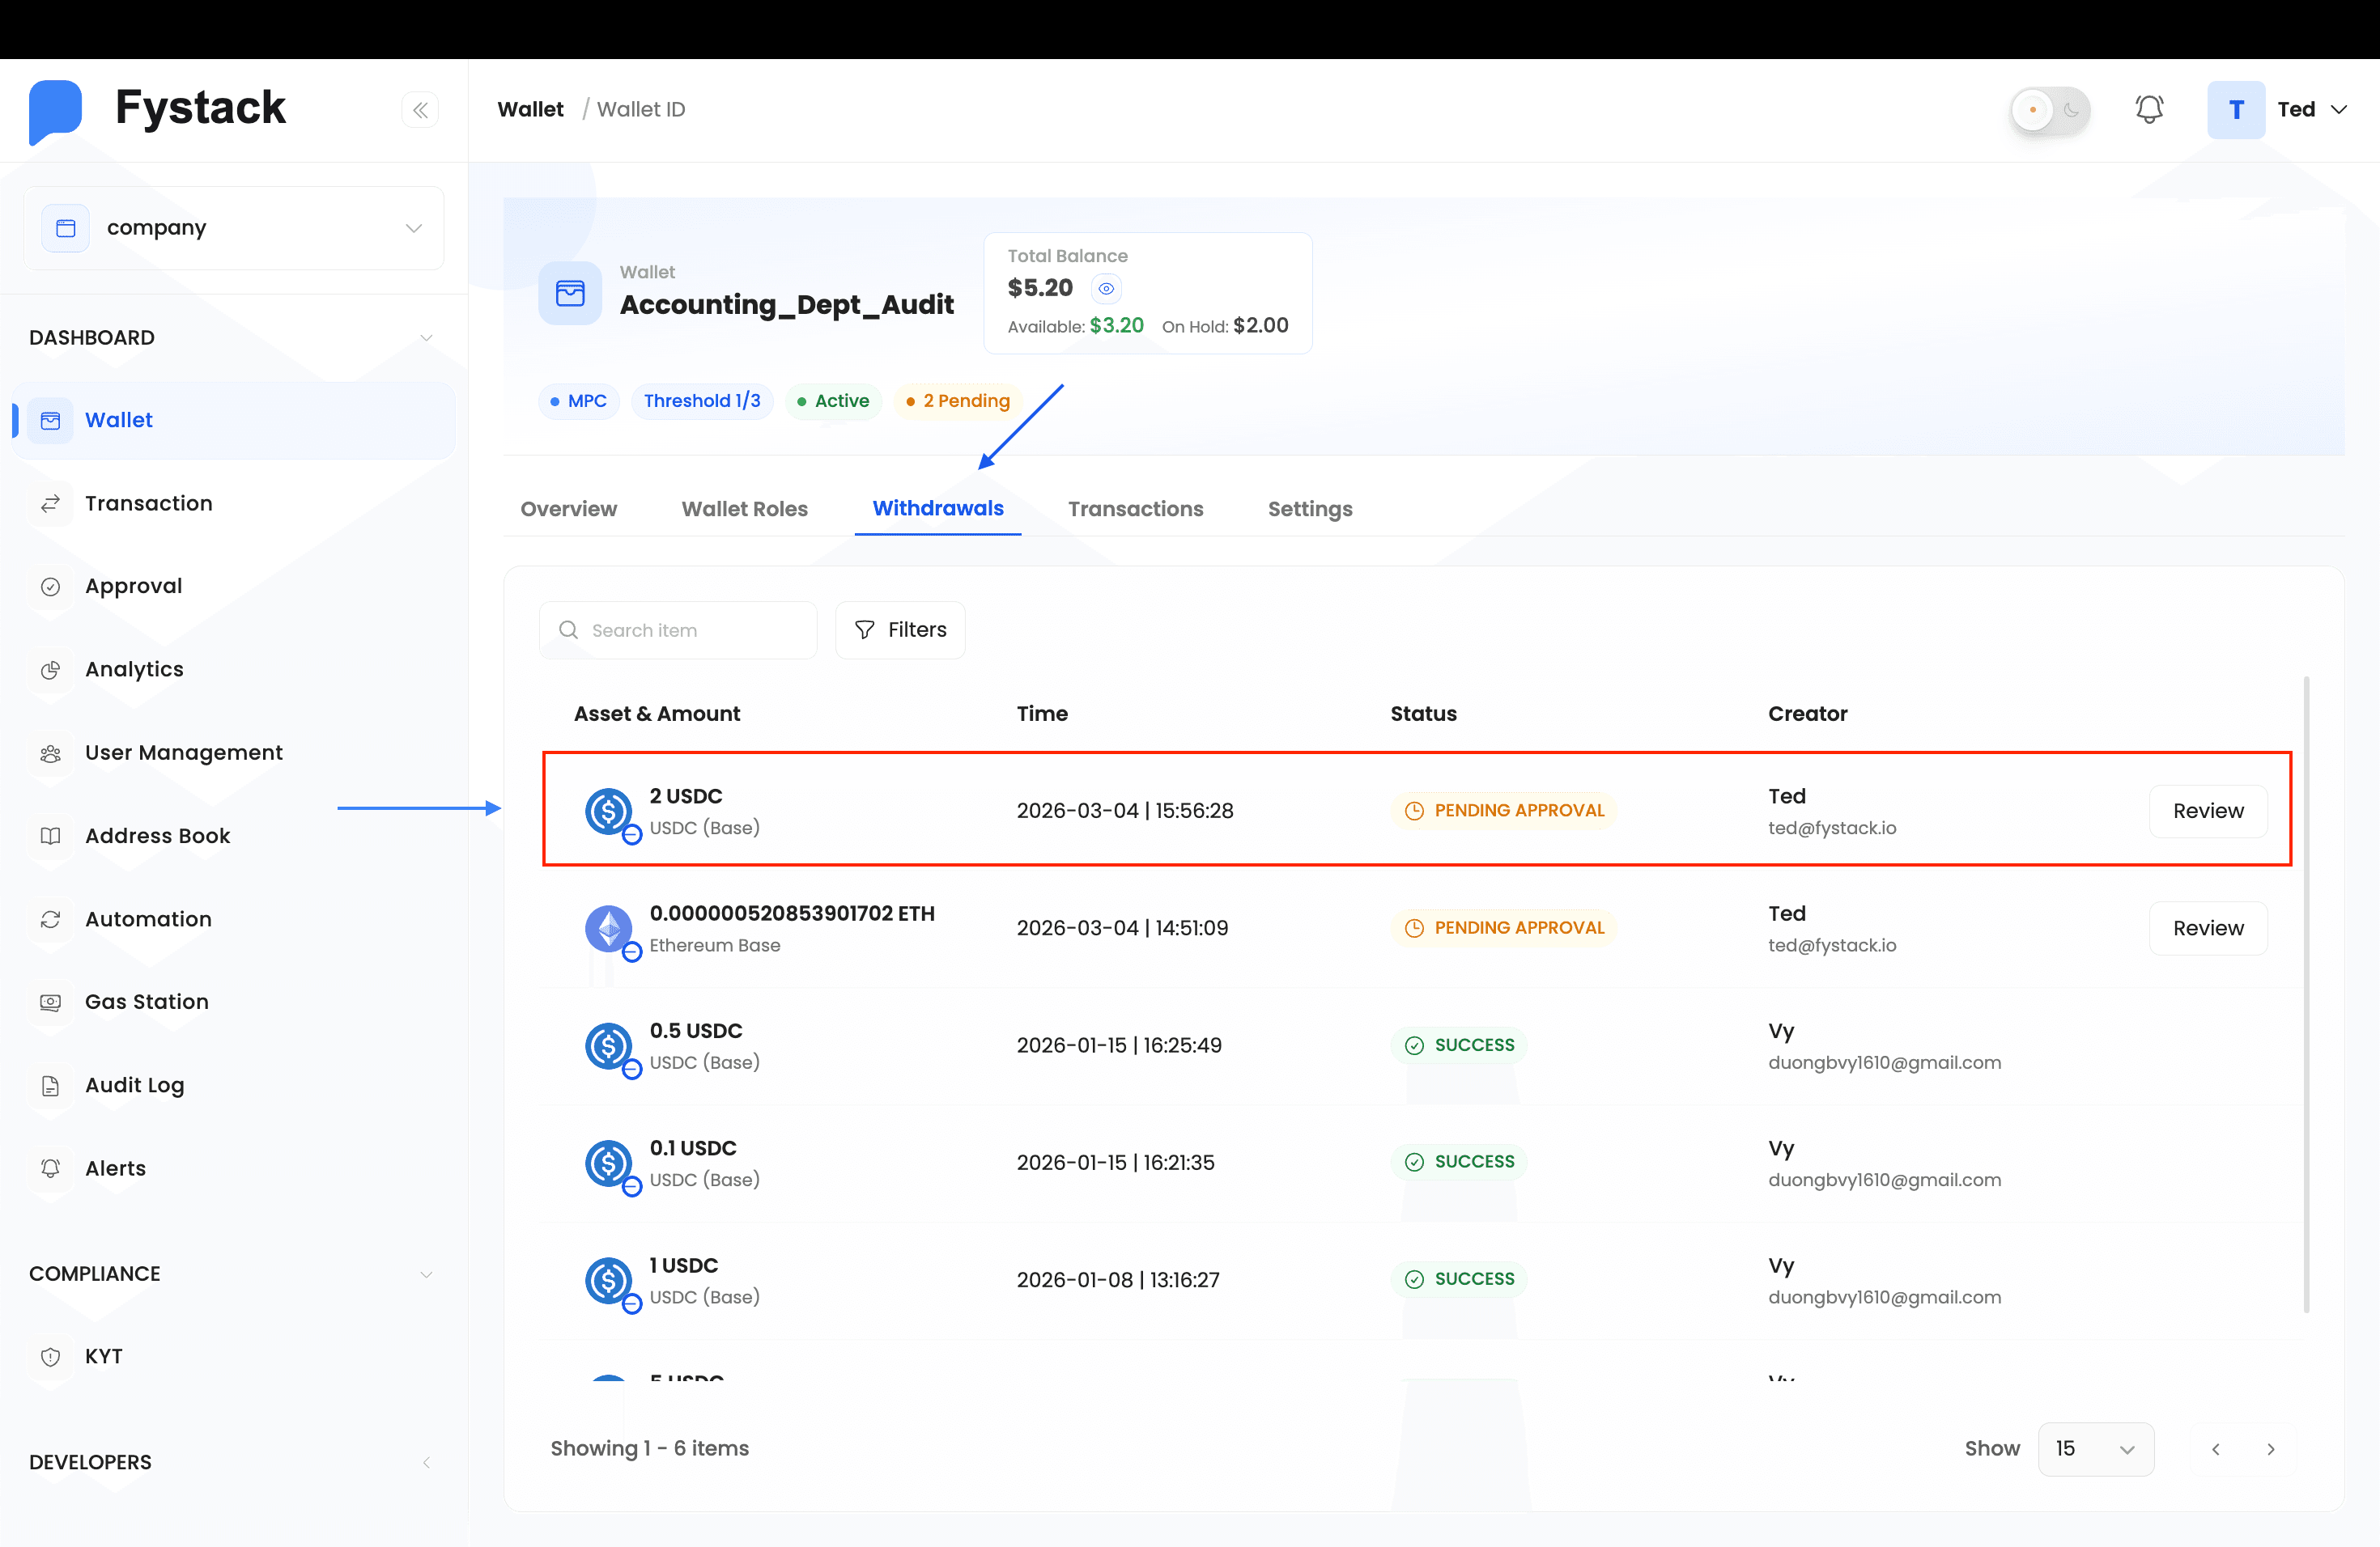Toggle balance visibility with the eye icon

1106,288
